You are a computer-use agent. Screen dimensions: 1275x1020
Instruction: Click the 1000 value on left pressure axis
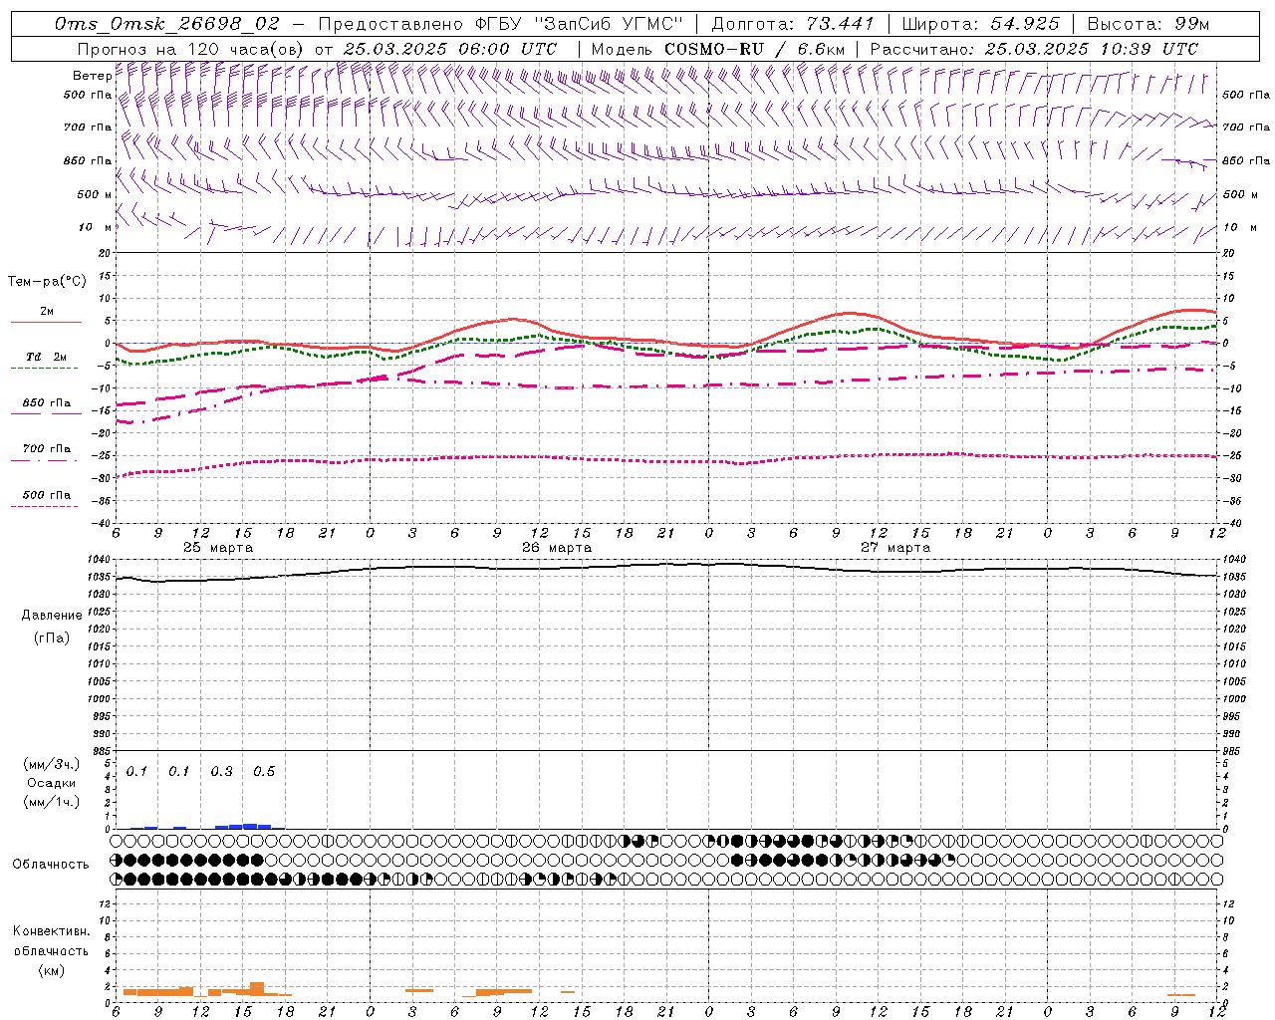[x=99, y=699]
